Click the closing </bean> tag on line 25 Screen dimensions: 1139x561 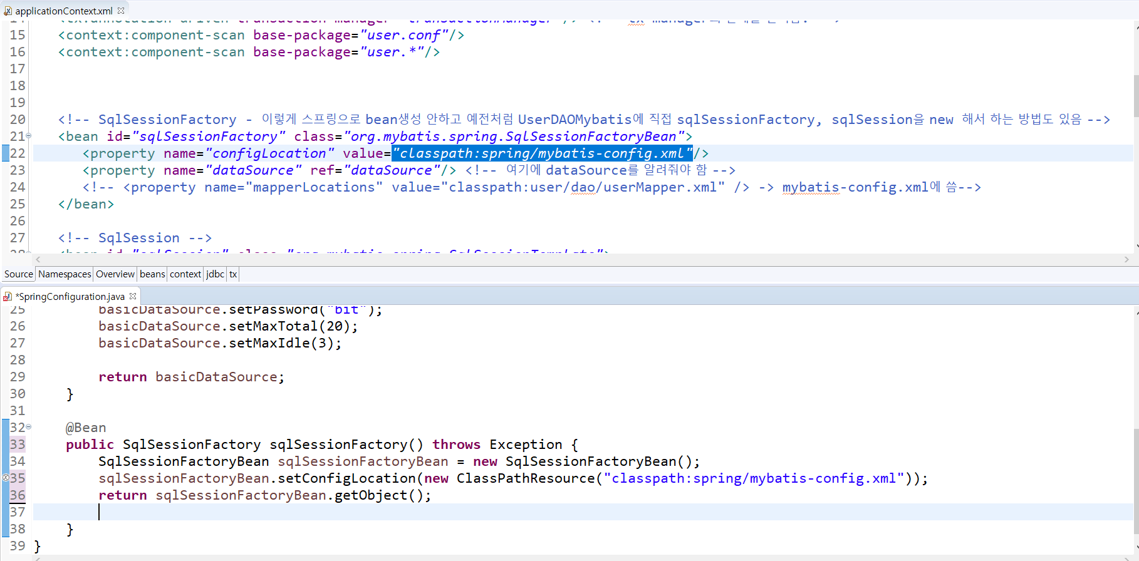pyautogui.click(x=86, y=204)
